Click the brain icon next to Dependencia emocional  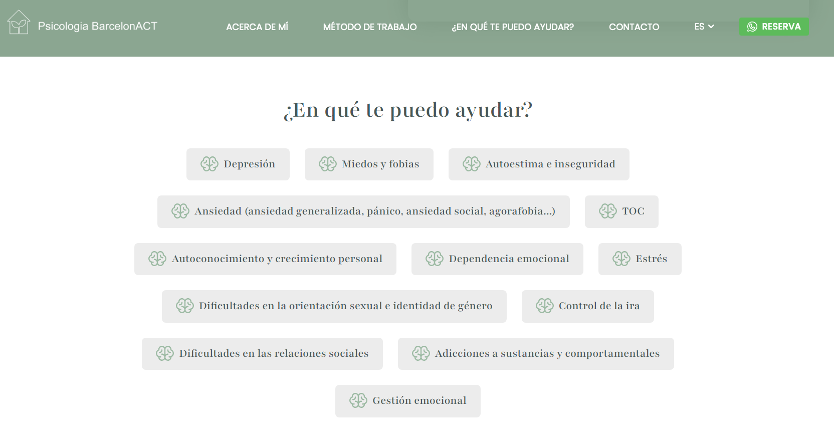435,259
